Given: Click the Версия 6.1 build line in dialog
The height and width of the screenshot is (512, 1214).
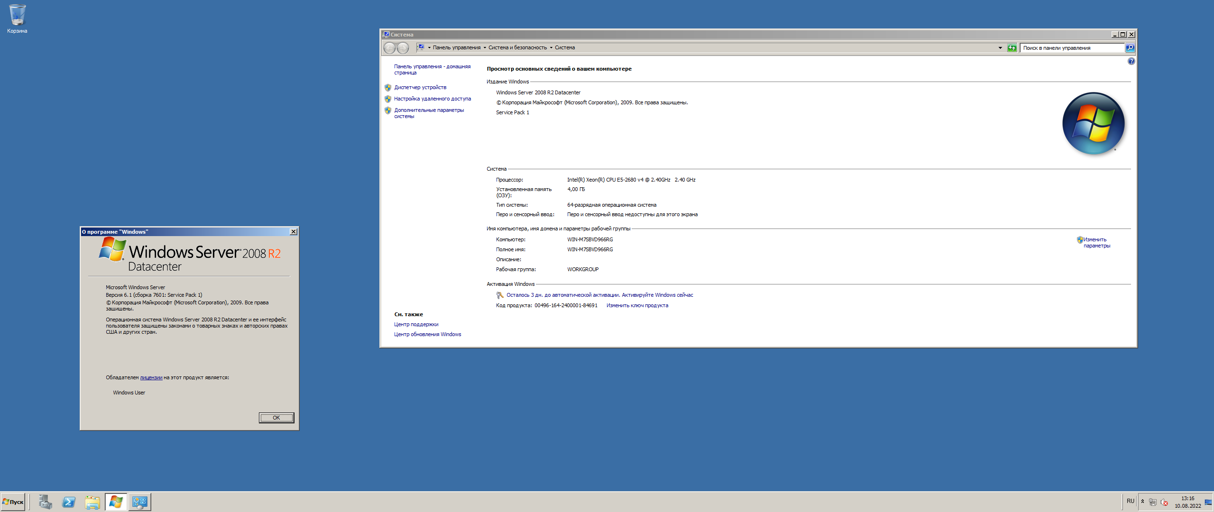Looking at the screenshot, I should 154,295.
